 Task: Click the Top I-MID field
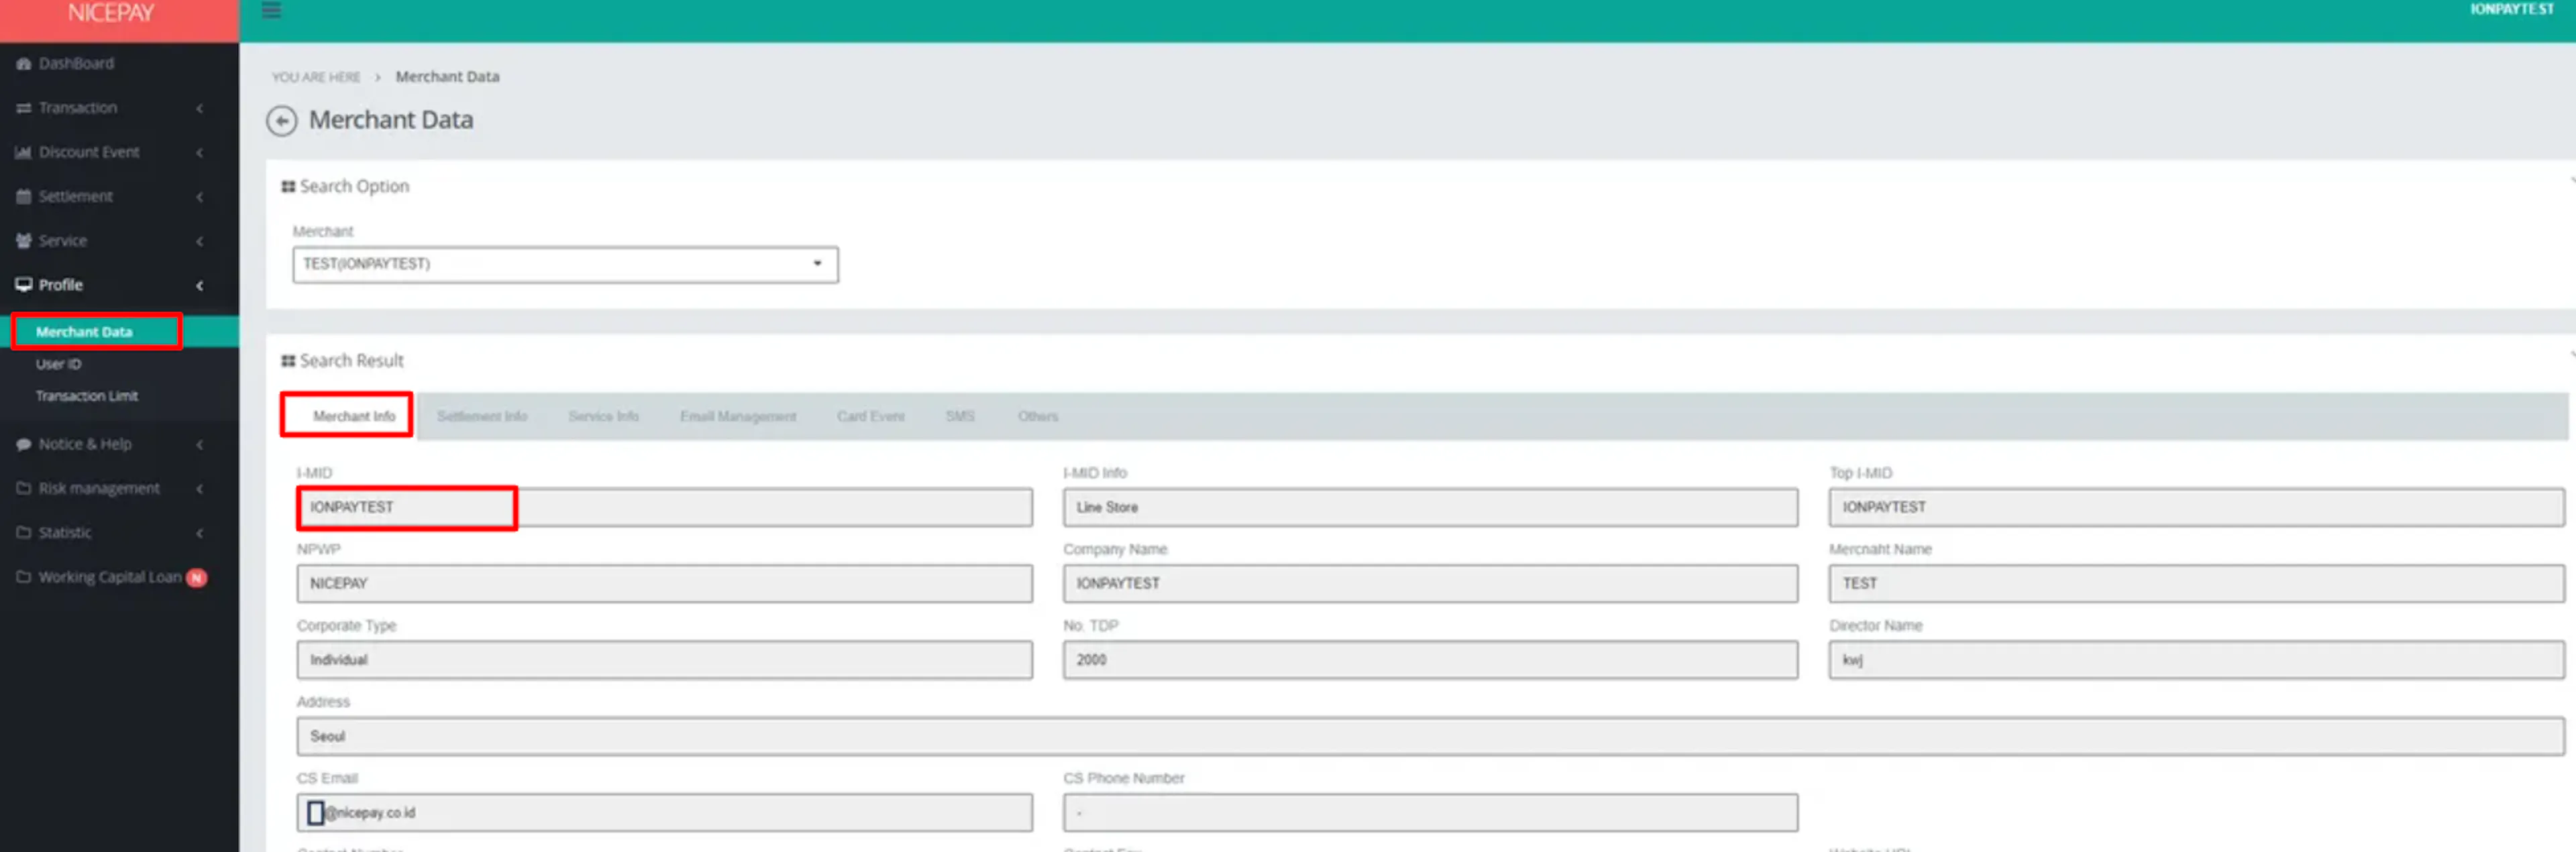[x=2196, y=507]
